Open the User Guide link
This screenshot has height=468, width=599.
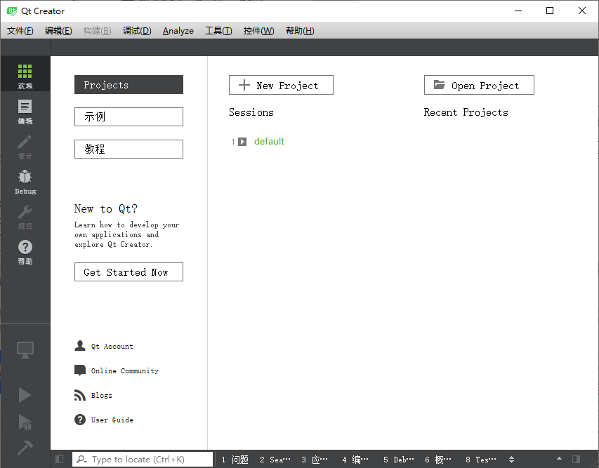[x=112, y=420]
